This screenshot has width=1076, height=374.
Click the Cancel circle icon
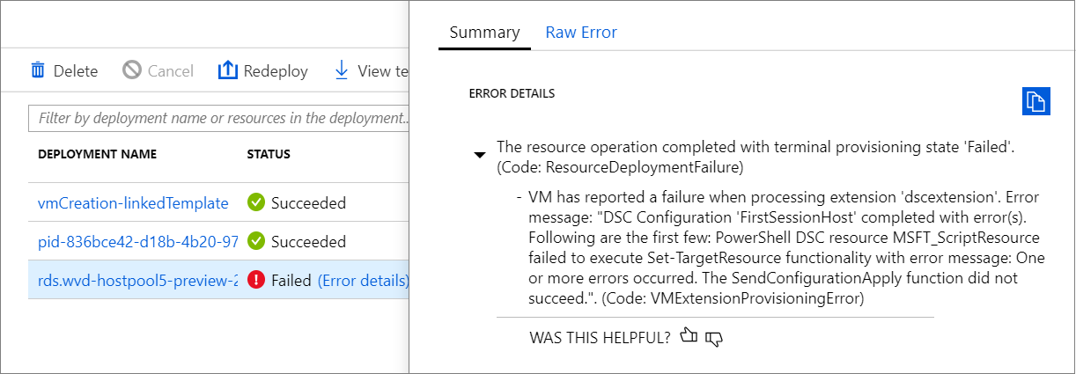pyautogui.click(x=132, y=70)
